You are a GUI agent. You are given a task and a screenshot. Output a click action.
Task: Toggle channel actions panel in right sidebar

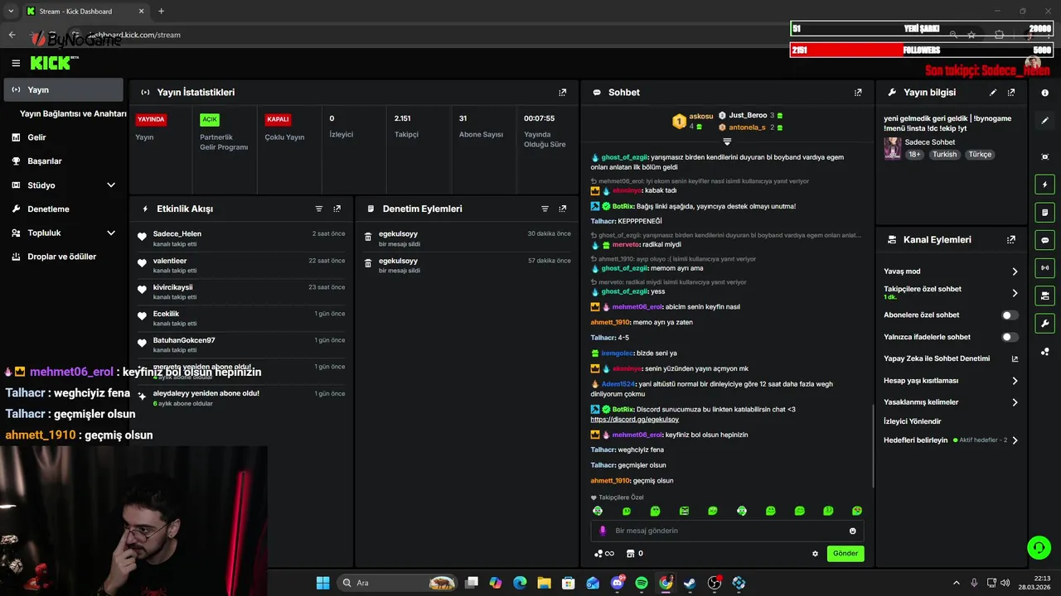tap(1044, 296)
